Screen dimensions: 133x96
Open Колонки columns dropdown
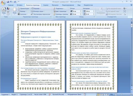(23, 14)
